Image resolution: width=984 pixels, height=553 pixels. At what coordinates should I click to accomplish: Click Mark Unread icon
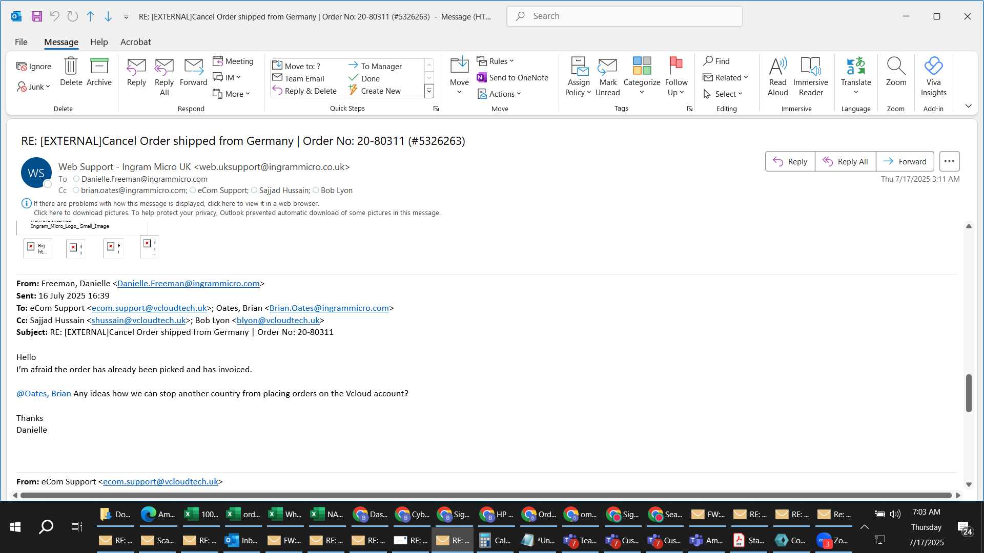click(x=608, y=77)
